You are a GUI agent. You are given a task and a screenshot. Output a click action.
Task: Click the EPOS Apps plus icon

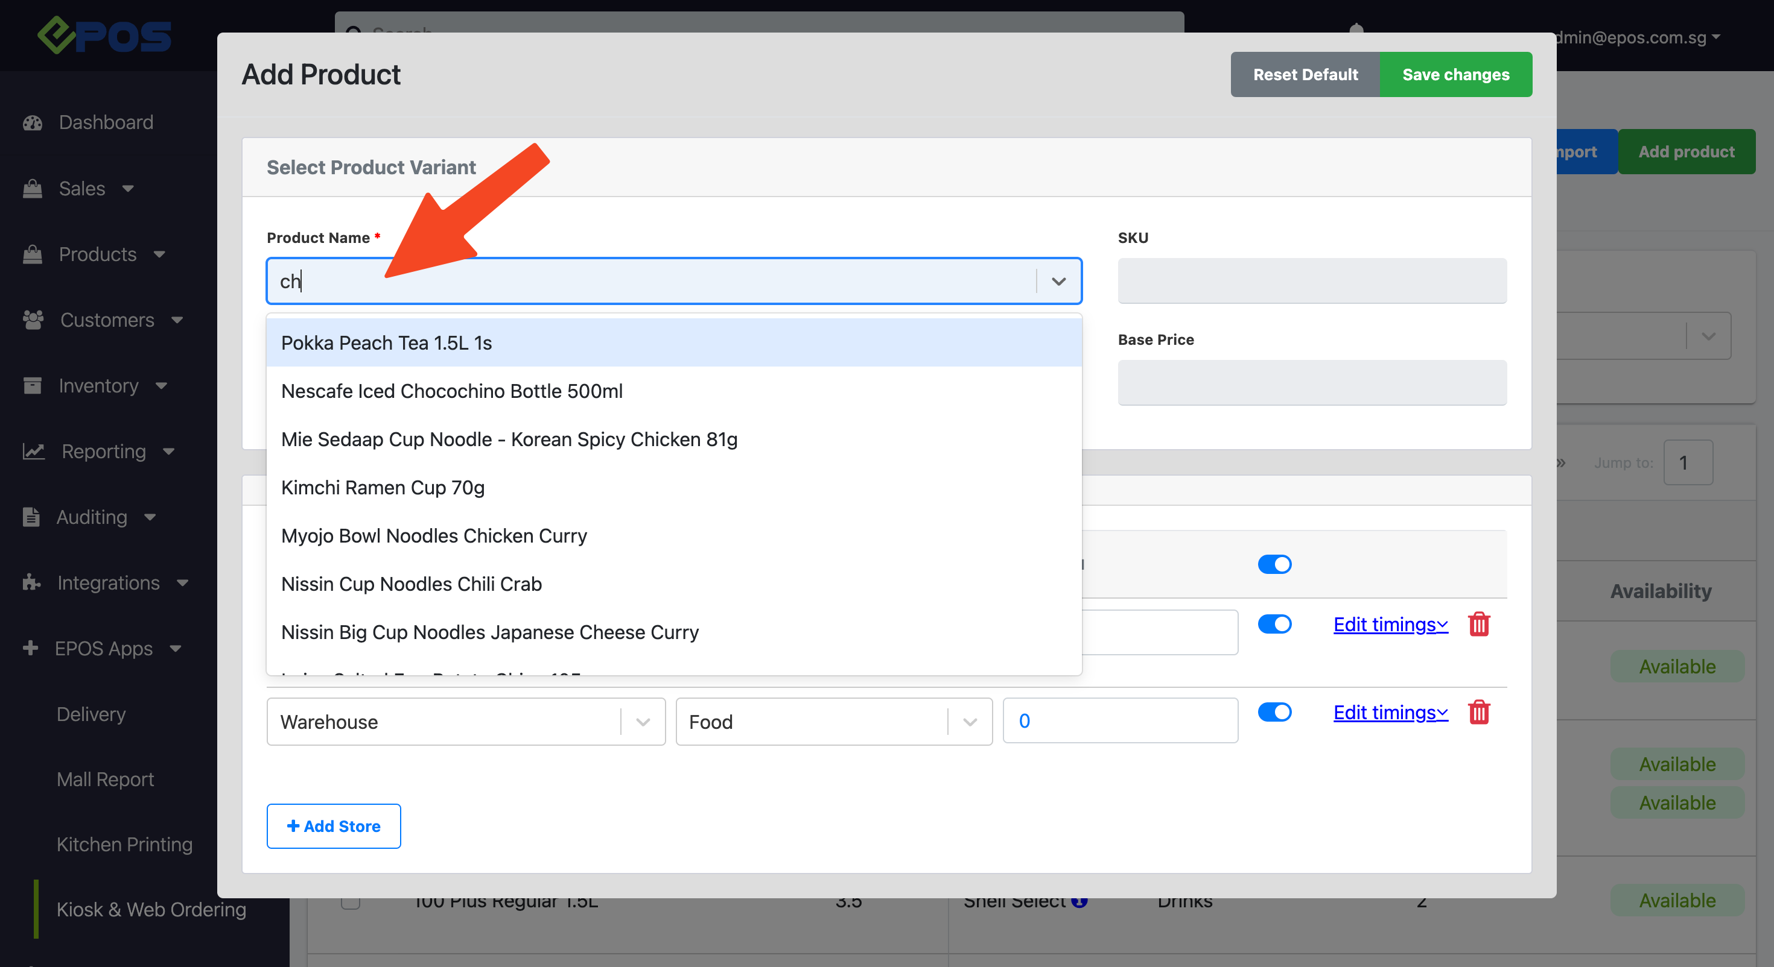click(30, 647)
